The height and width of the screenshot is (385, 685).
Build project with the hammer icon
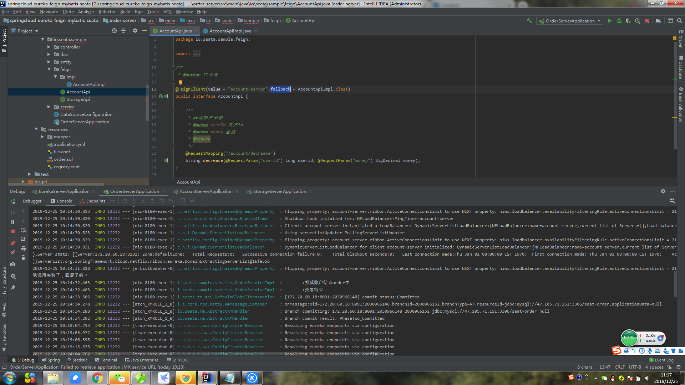pyautogui.click(x=529, y=21)
